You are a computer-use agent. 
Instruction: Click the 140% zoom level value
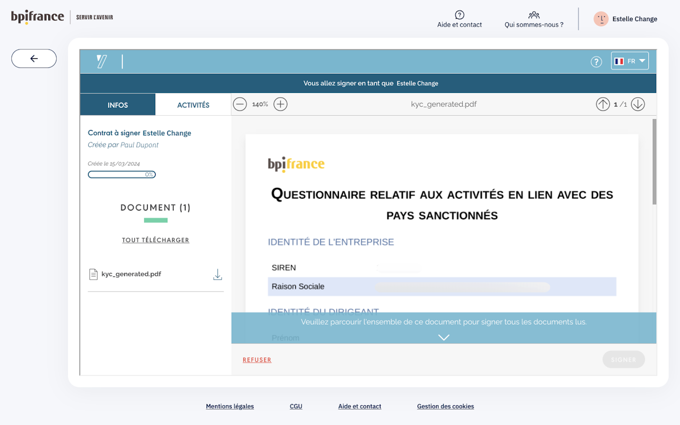(260, 104)
